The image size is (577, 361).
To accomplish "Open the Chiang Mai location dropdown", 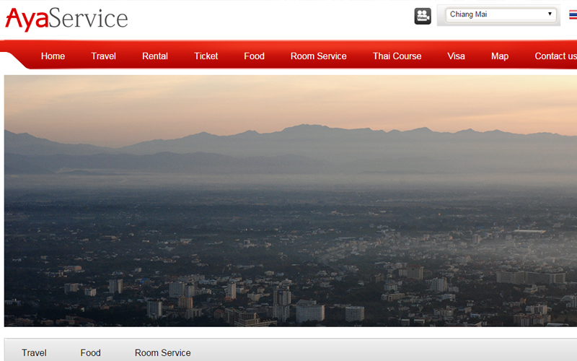I will pos(501,14).
